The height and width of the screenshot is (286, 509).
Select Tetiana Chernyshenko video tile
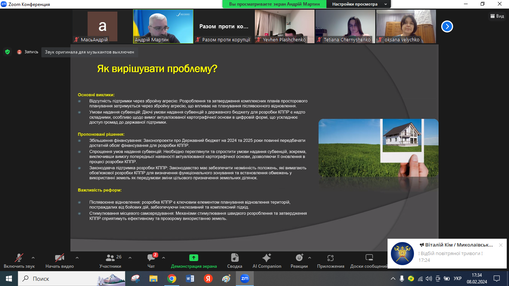point(345,26)
